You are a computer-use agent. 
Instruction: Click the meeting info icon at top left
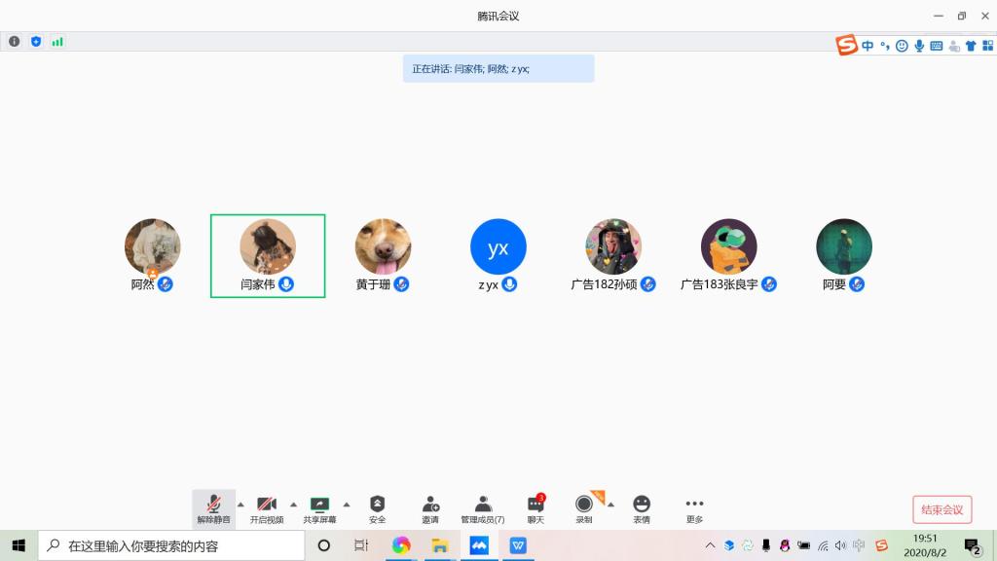[15, 42]
